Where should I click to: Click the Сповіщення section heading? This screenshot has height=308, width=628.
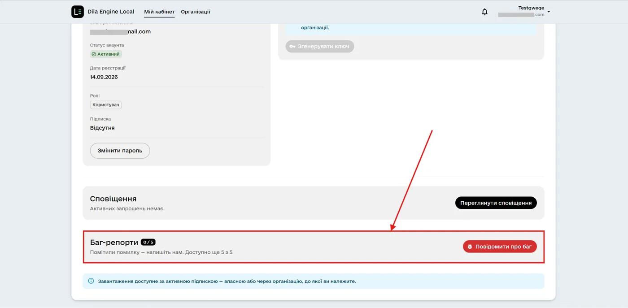[113, 199]
